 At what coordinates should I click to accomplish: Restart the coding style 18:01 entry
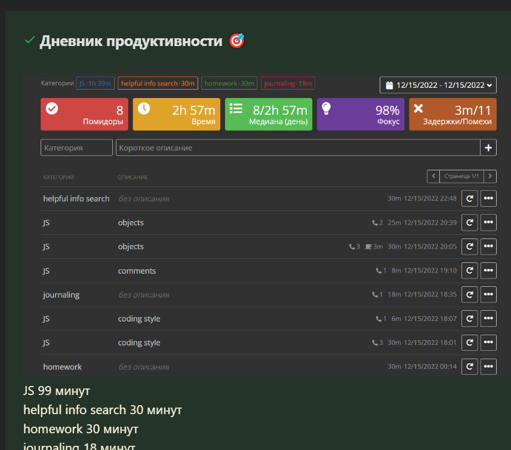(469, 342)
